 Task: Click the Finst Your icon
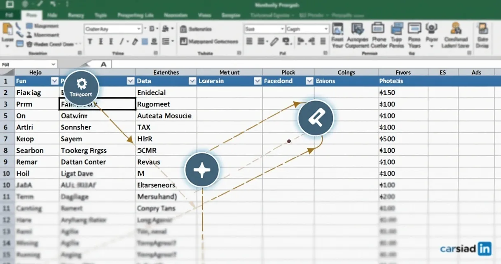click(x=338, y=29)
